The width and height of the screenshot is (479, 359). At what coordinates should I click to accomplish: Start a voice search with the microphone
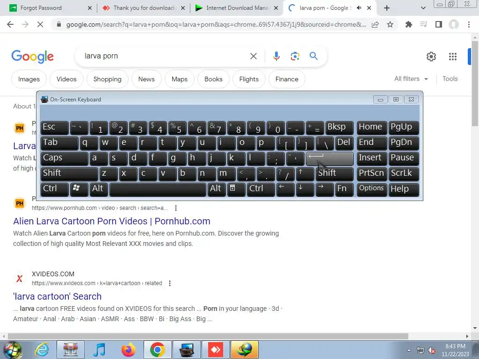pos(276,56)
